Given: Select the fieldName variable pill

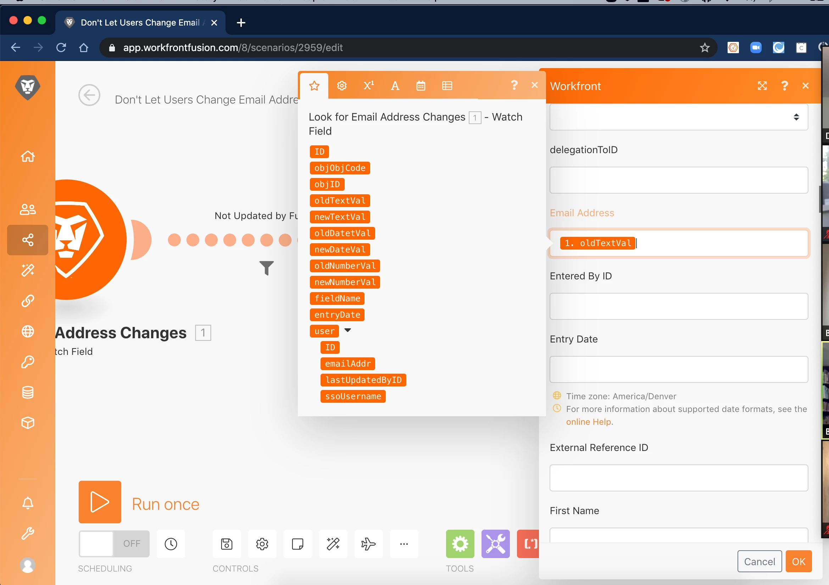Looking at the screenshot, I should 337,299.
